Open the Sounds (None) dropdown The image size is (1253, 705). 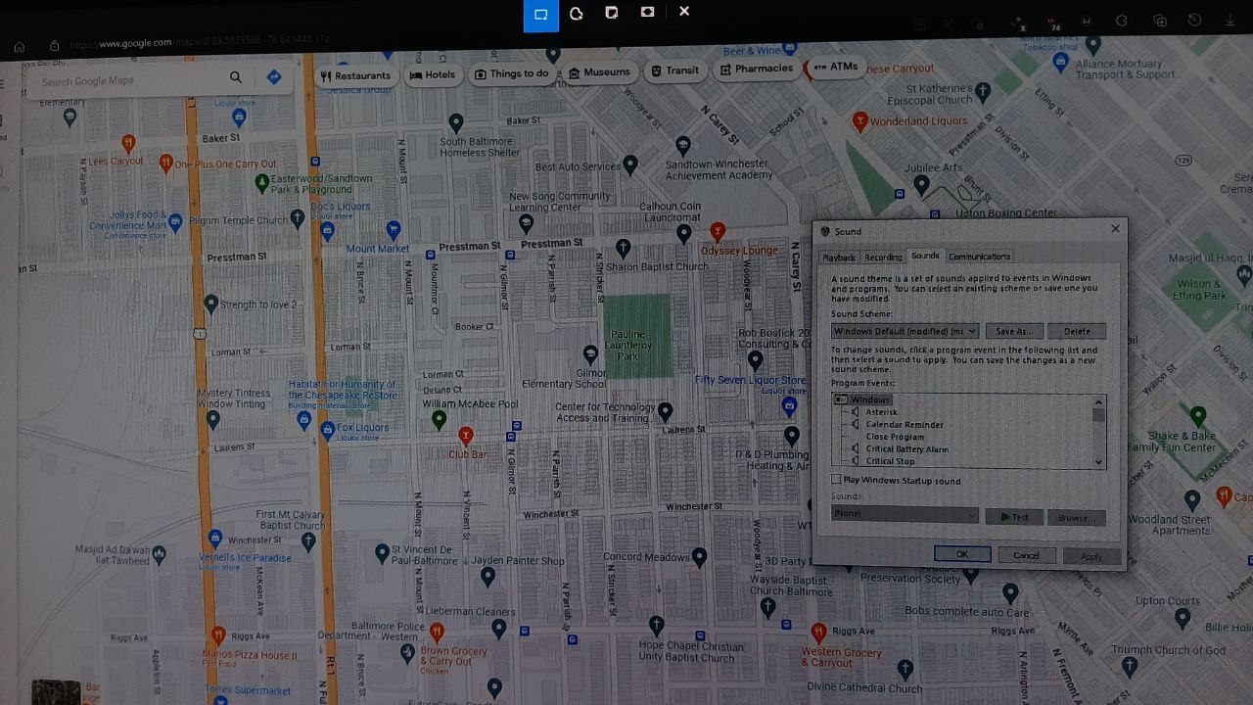tap(905, 514)
